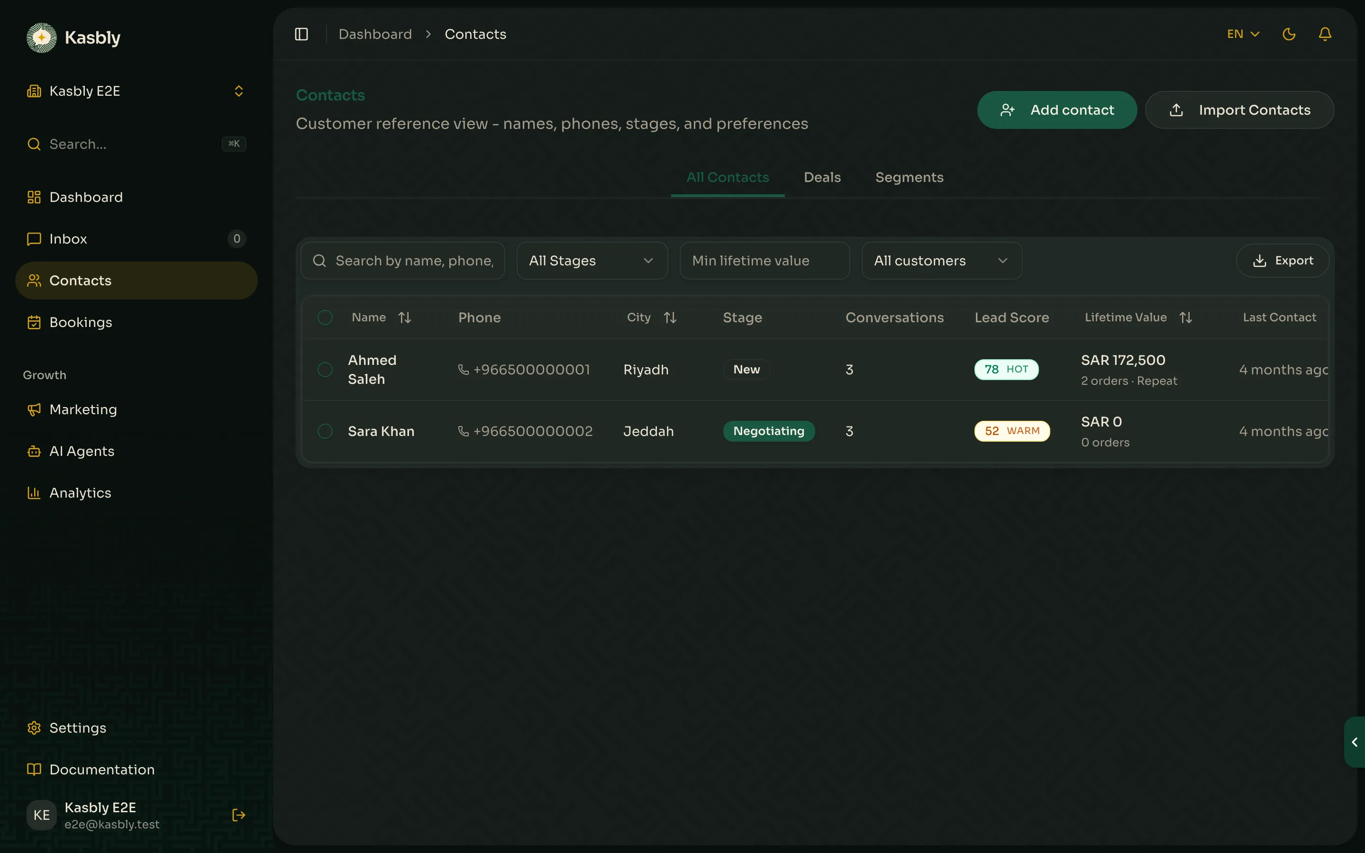This screenshot has height=853, width=1365.
Task: Click the e2e@kasbly.test email text
Action: coord(112,824)
